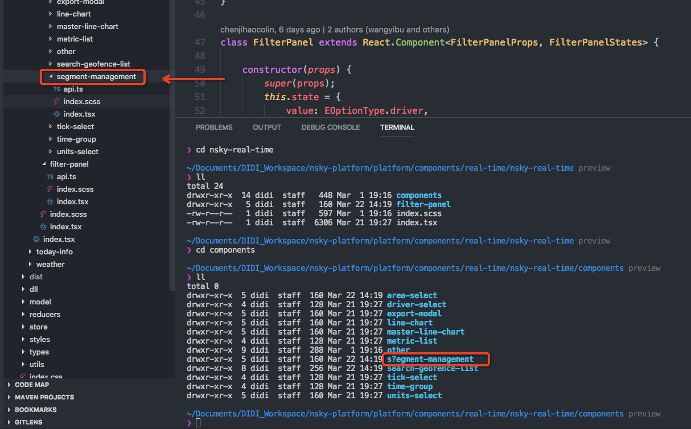Select the tick-select folder in the explorer
The height and width of the screenshot is (429, 691).
(75, 127)
